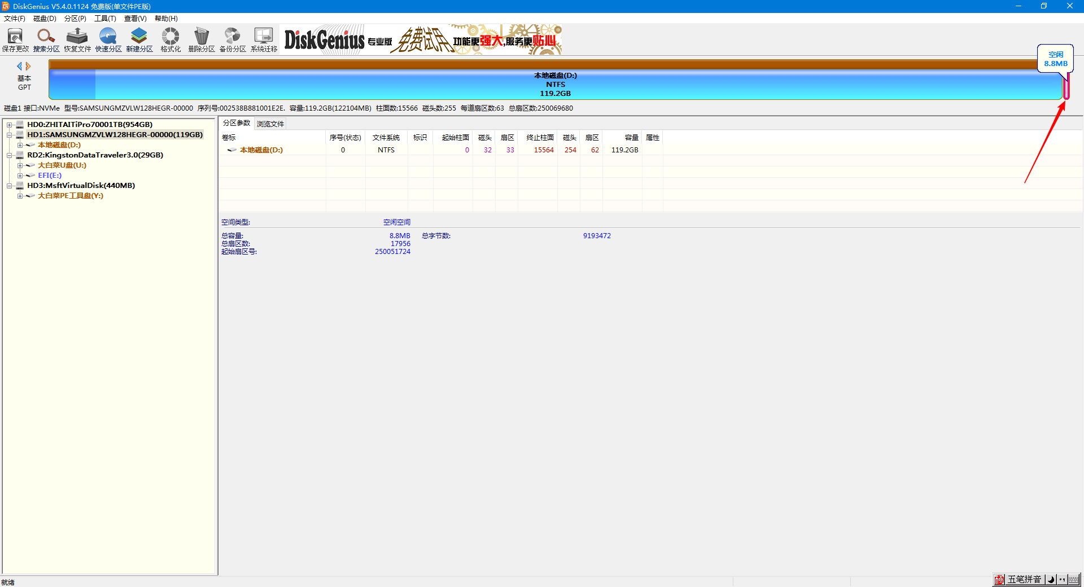
Task: Click the 序号(状态) column header
Action: (x=345, y=138)
